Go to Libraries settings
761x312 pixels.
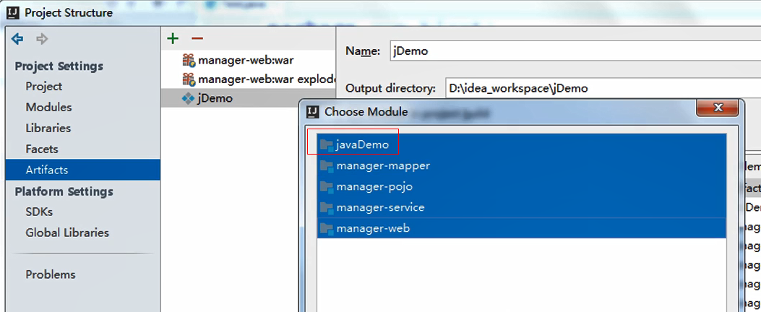tap(48, 128)
